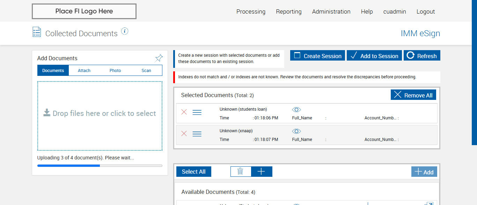
Task: Click the info icon beside Collected Documents
Action: [125, 31]
